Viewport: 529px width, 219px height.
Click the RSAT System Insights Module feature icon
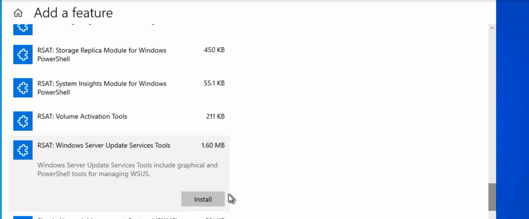(23, 88)
